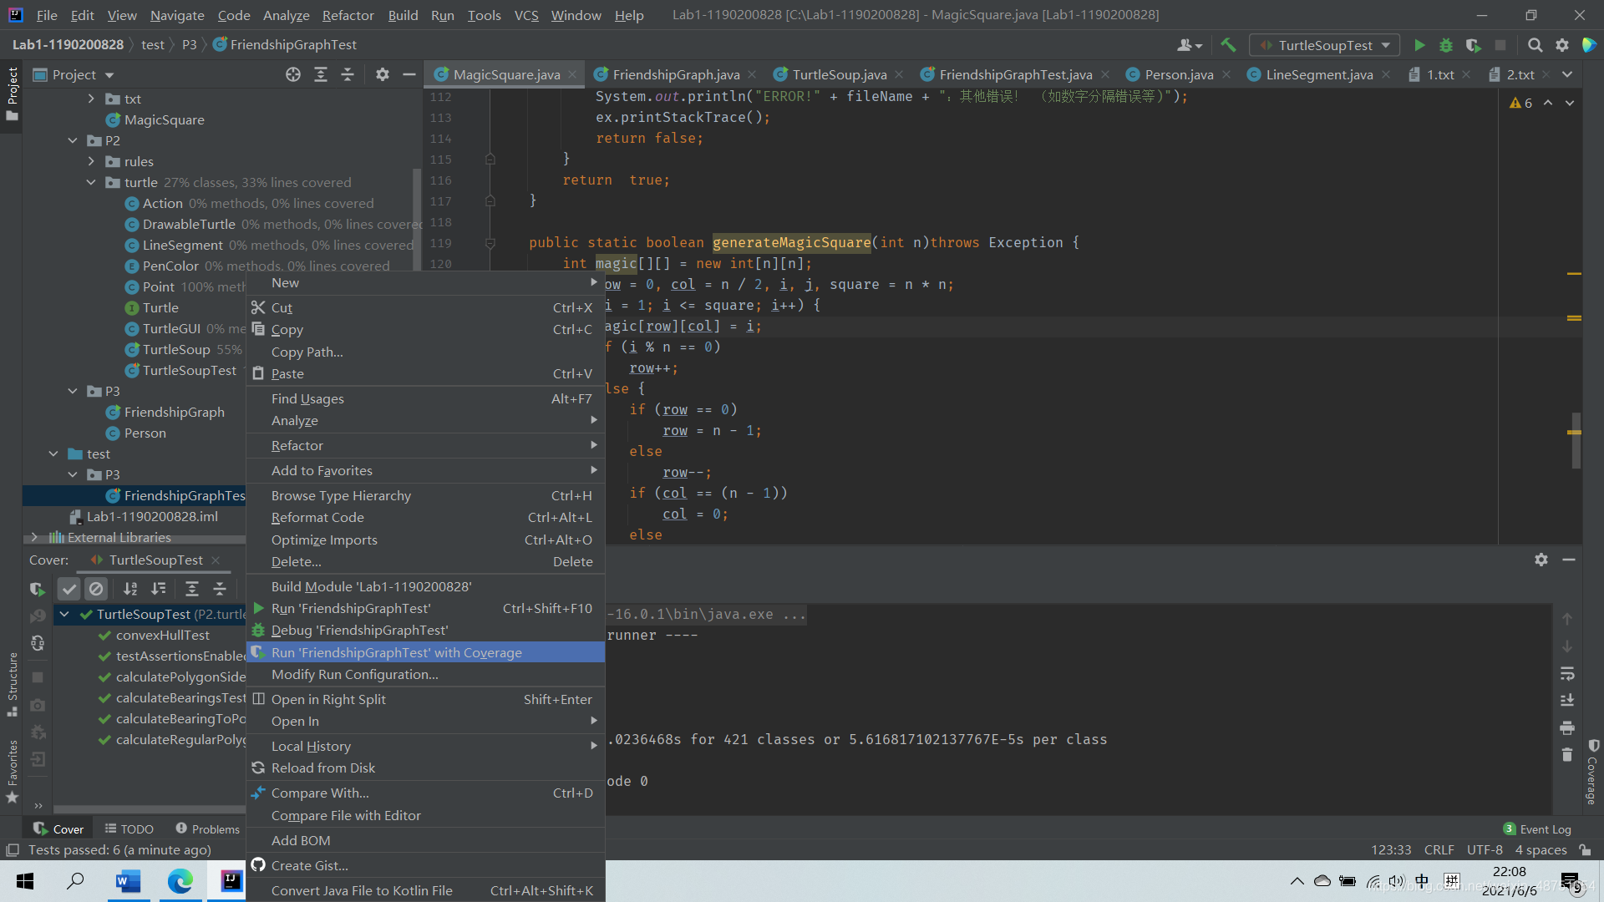Viewport: 1604px width, 902px height.
Task: Collapse all in Project panel
Action: (x=348, y=74)
